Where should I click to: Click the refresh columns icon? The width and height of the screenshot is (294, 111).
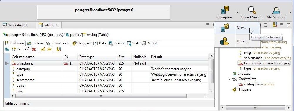coord(7,49)
